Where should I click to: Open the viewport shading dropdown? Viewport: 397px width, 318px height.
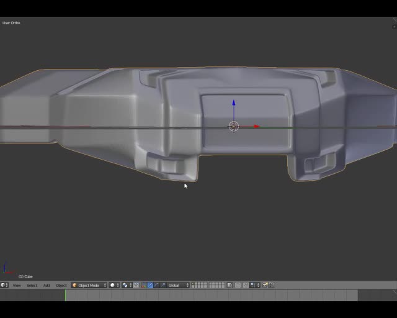point(114,285)
